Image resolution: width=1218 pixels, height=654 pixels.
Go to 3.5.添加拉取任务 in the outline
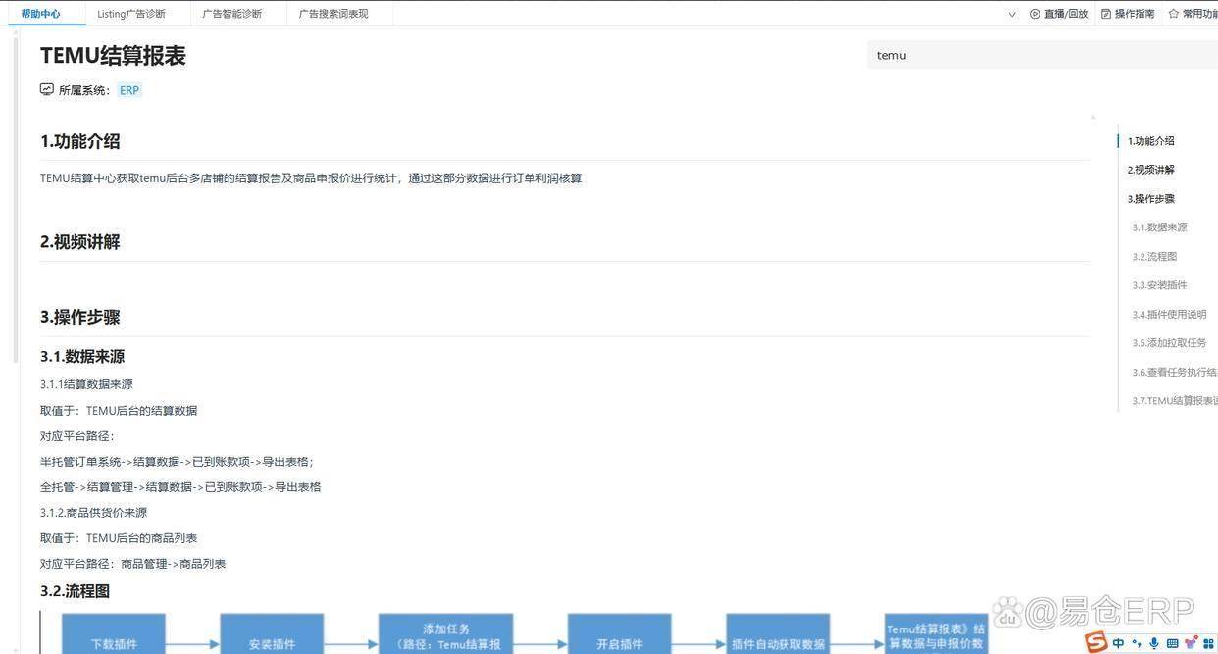click(x=1169, y=343)
